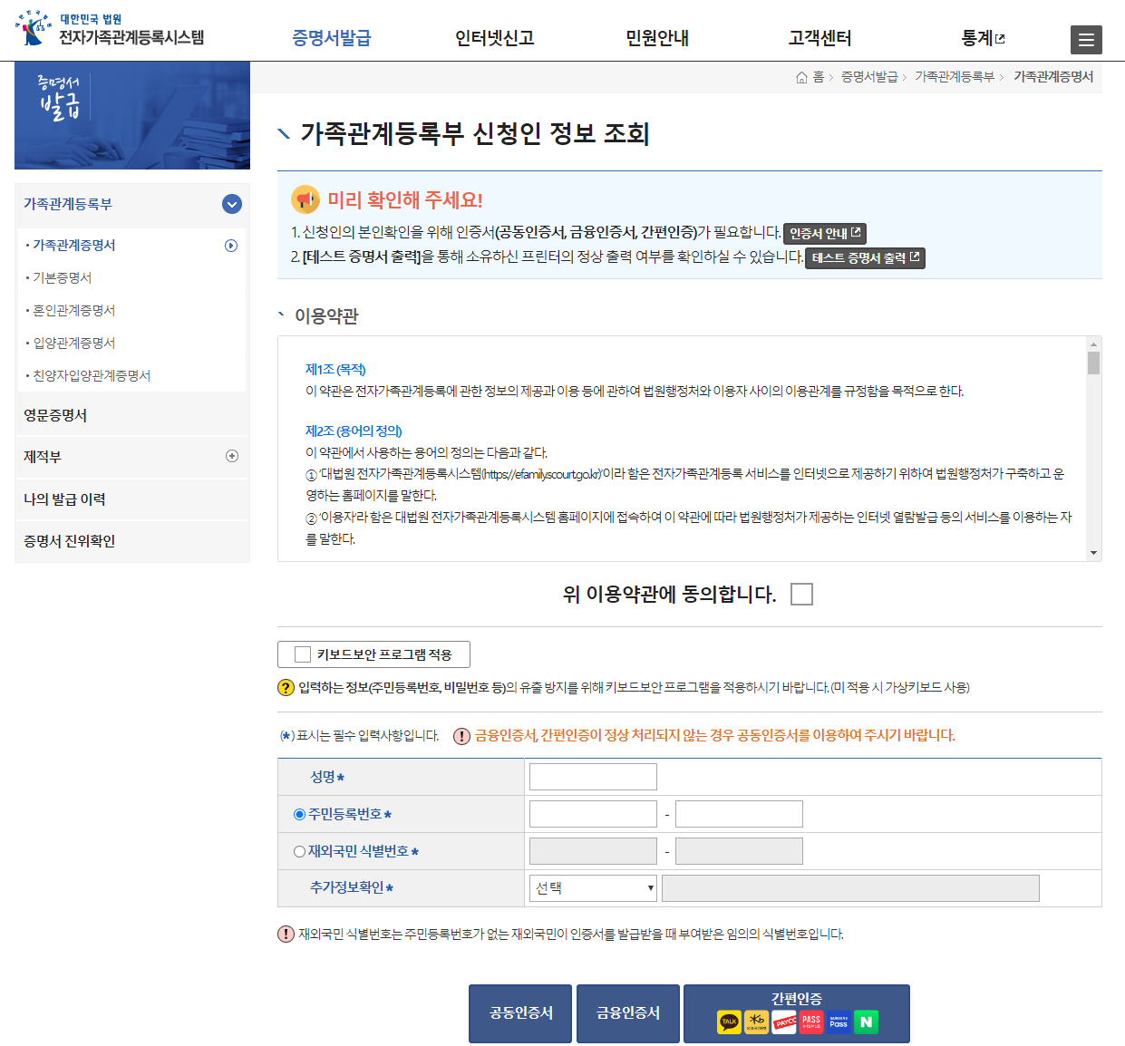Select KB authentication icon under 간편인증
Viewport: 1125px width, 1046px height.
756,1022
